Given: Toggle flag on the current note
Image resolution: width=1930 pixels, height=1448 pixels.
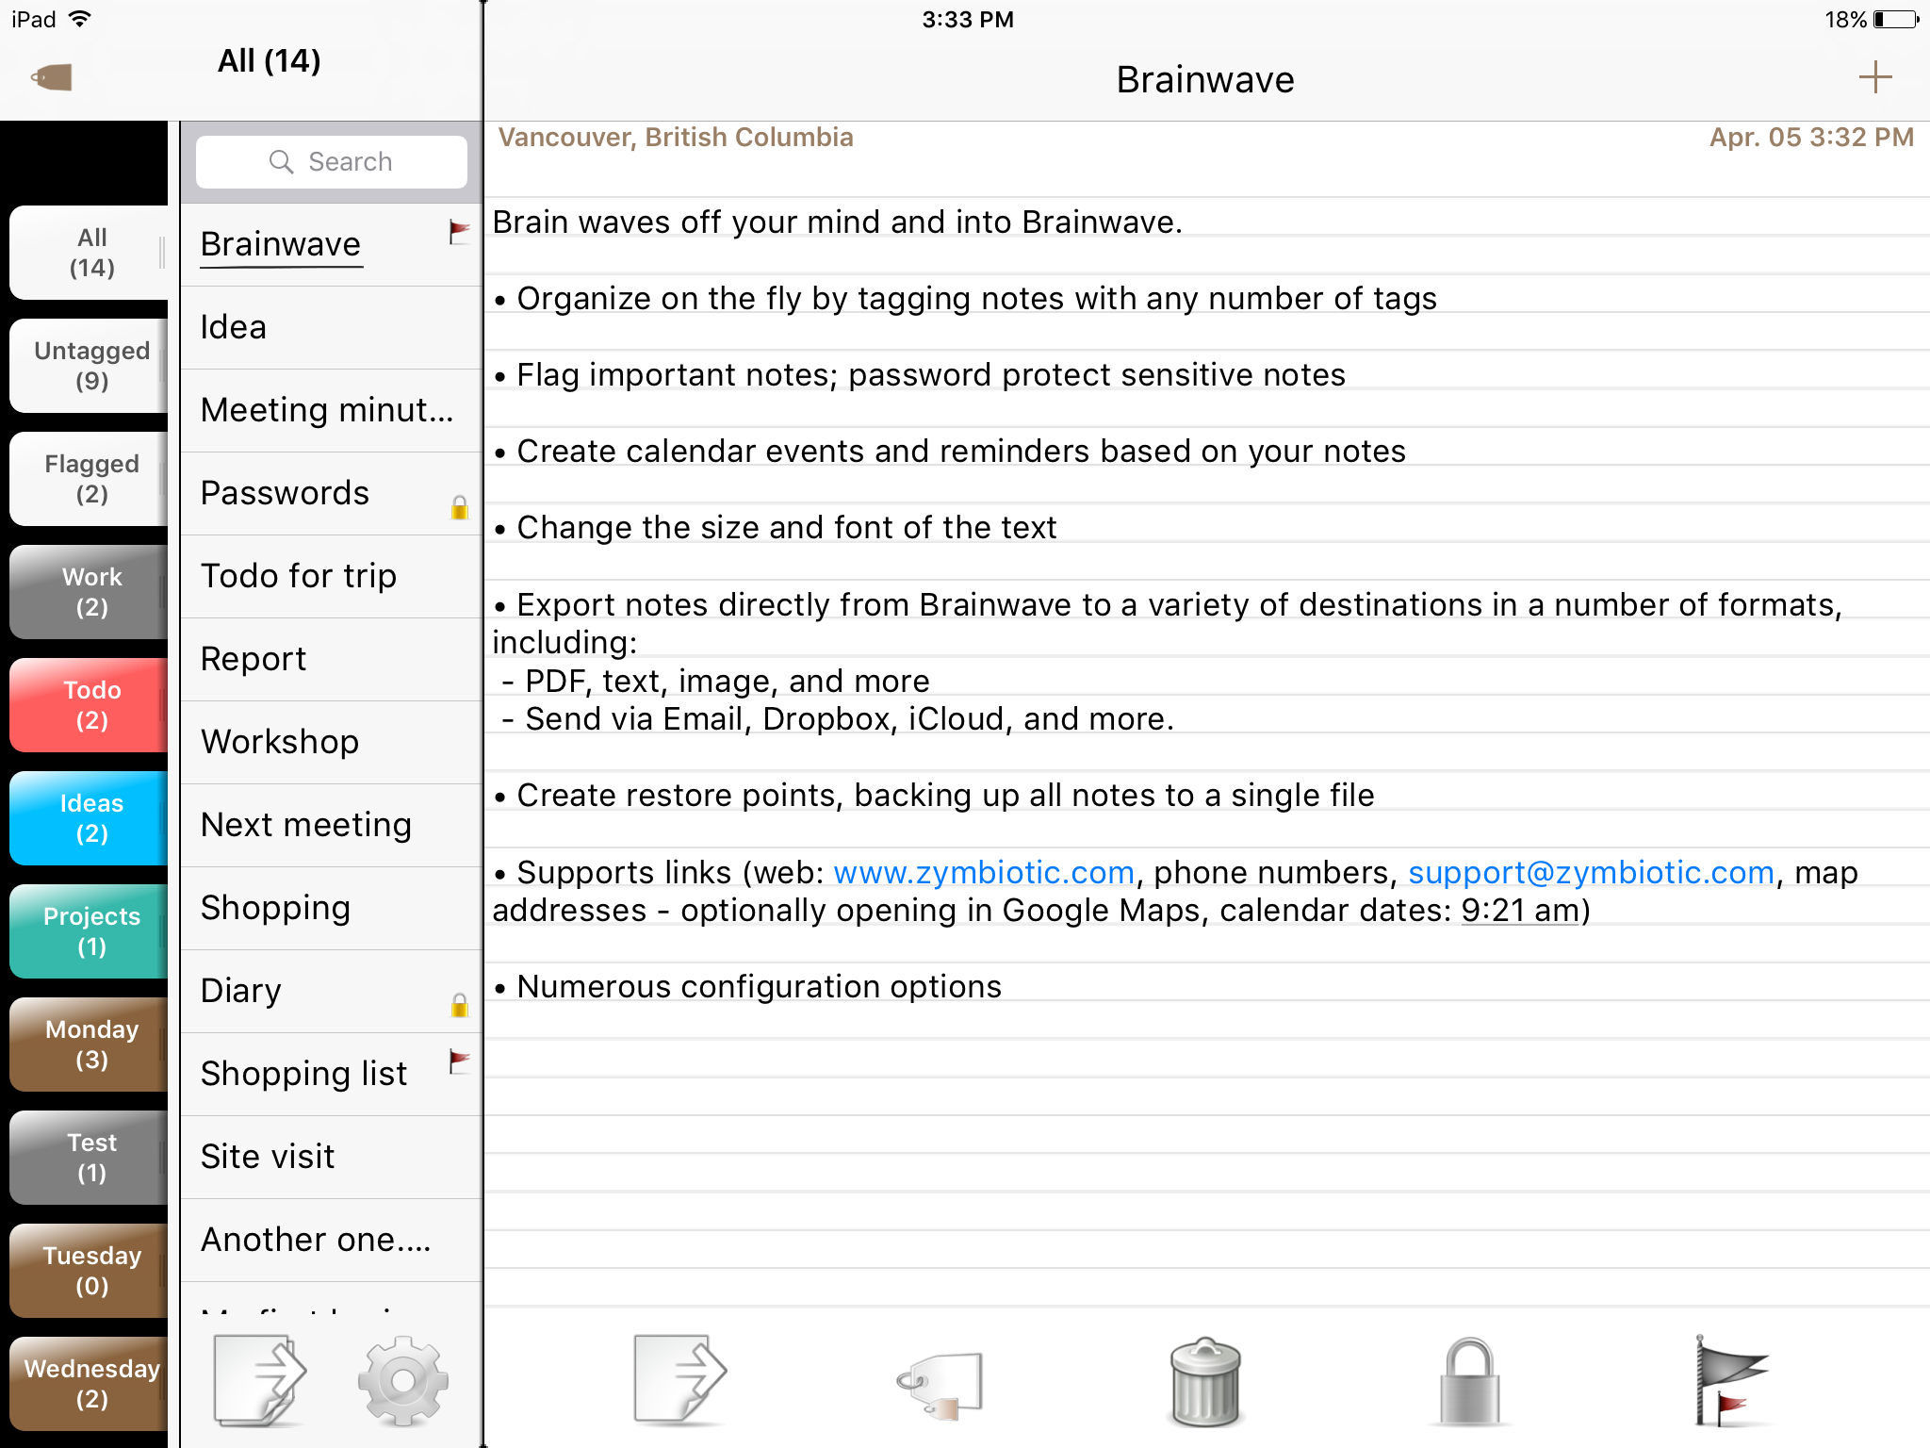Looking at the screenshot, I should coord(1728,1381).
